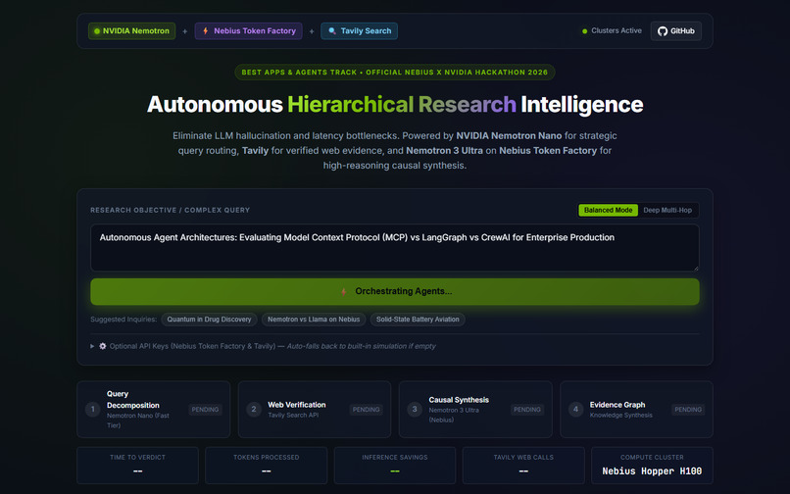Click PENDING badge on Causal Synthesis card
Screen dimensions: 790x494
(x=527, y=410)
